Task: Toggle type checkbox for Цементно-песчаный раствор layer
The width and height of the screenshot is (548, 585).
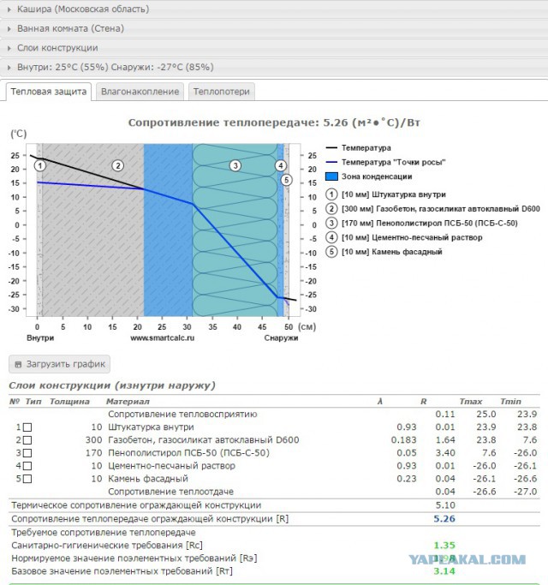Action: (27, 466)
